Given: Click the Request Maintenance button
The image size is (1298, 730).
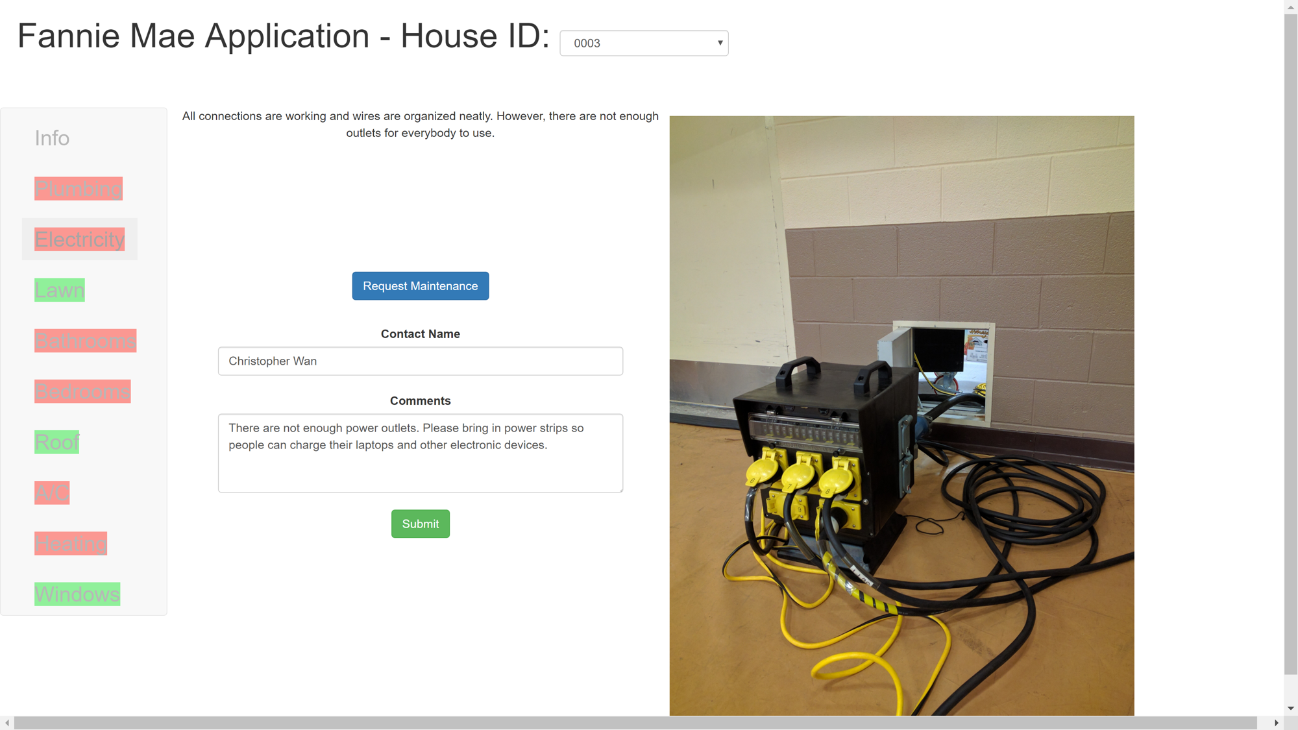Looking at the screenshot, I should tap(420, 286).
